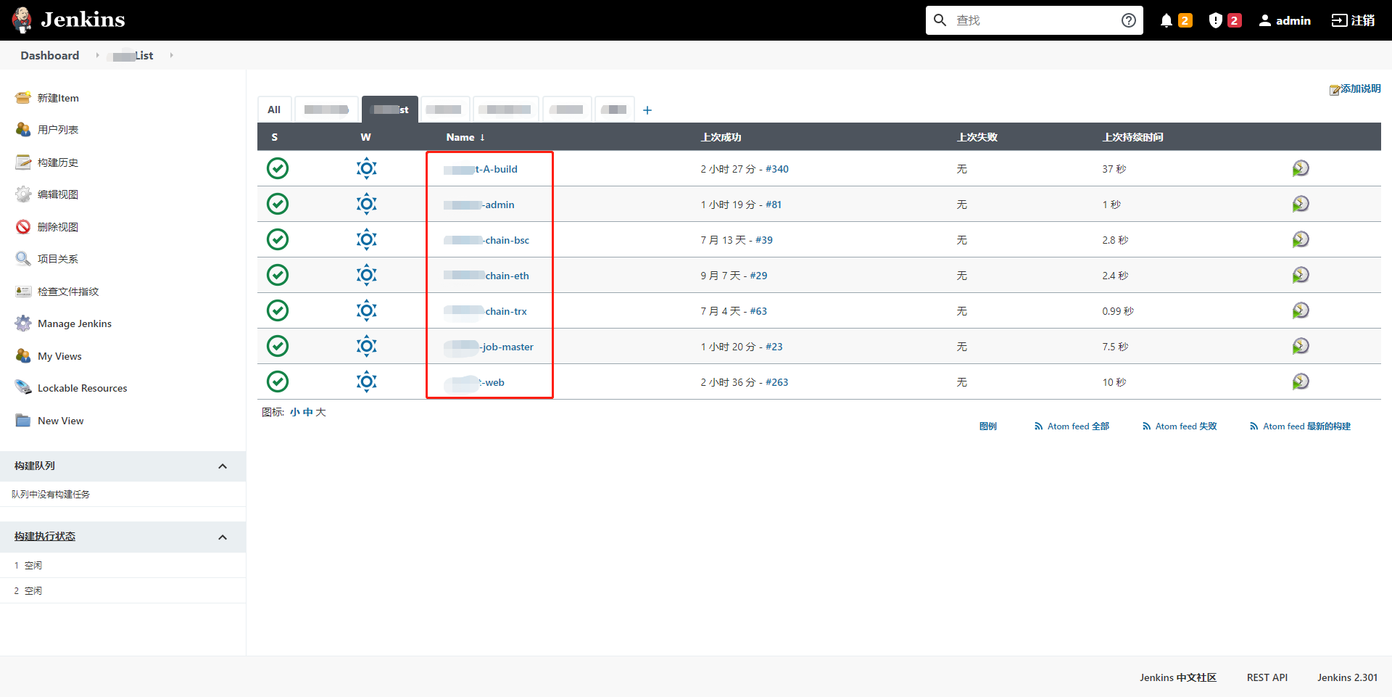
Task: Schedule a build for the chain-bsc job
Action: coord(1301,239)
